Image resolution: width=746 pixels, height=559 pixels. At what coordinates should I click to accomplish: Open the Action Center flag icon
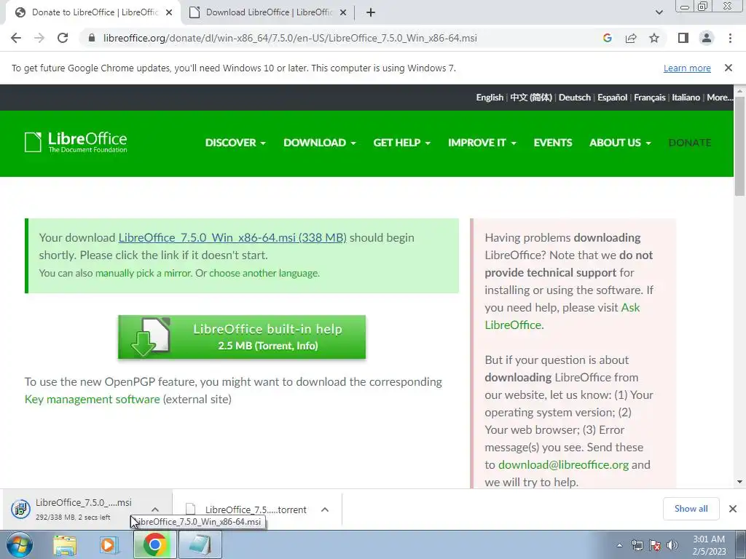click(x=655, y=545)
